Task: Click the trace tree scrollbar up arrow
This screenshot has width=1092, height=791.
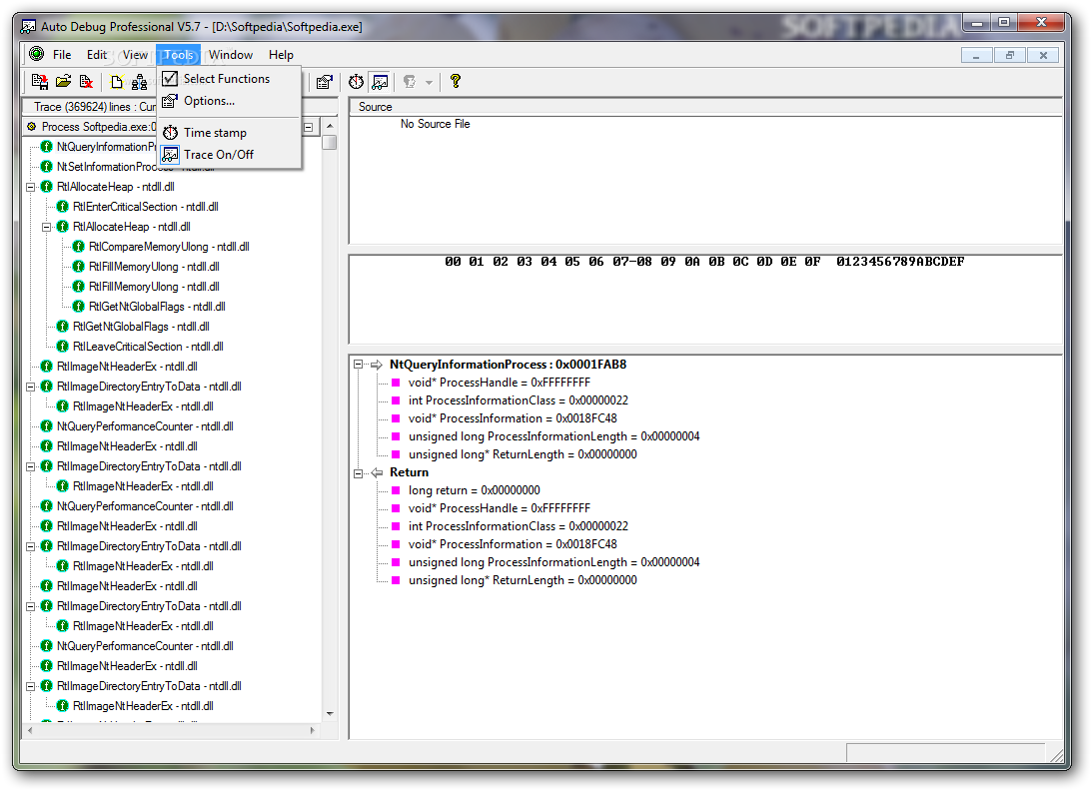Action: pos(330,126)
